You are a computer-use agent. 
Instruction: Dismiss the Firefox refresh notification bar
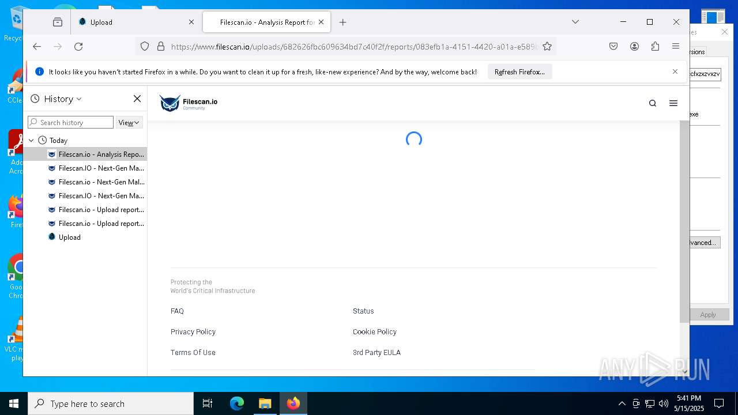[675, 71]
